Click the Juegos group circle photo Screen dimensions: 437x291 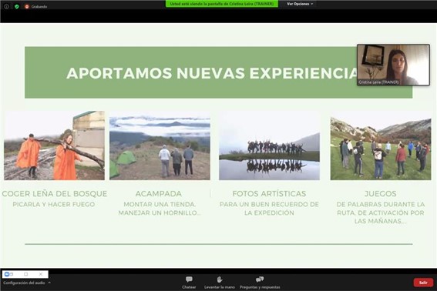pos(381,149)
